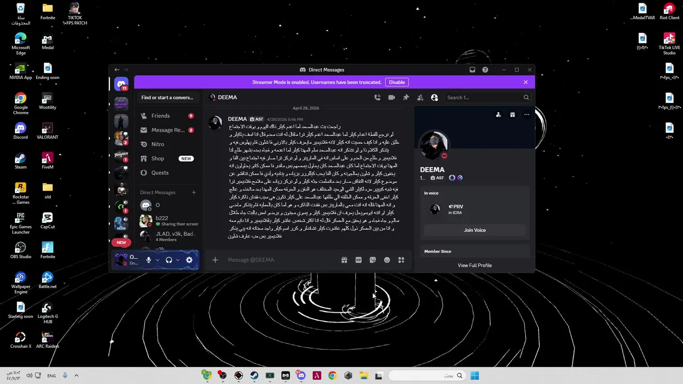
Task: Click the NEW unread mentions indicator
Action: point(121,242)
